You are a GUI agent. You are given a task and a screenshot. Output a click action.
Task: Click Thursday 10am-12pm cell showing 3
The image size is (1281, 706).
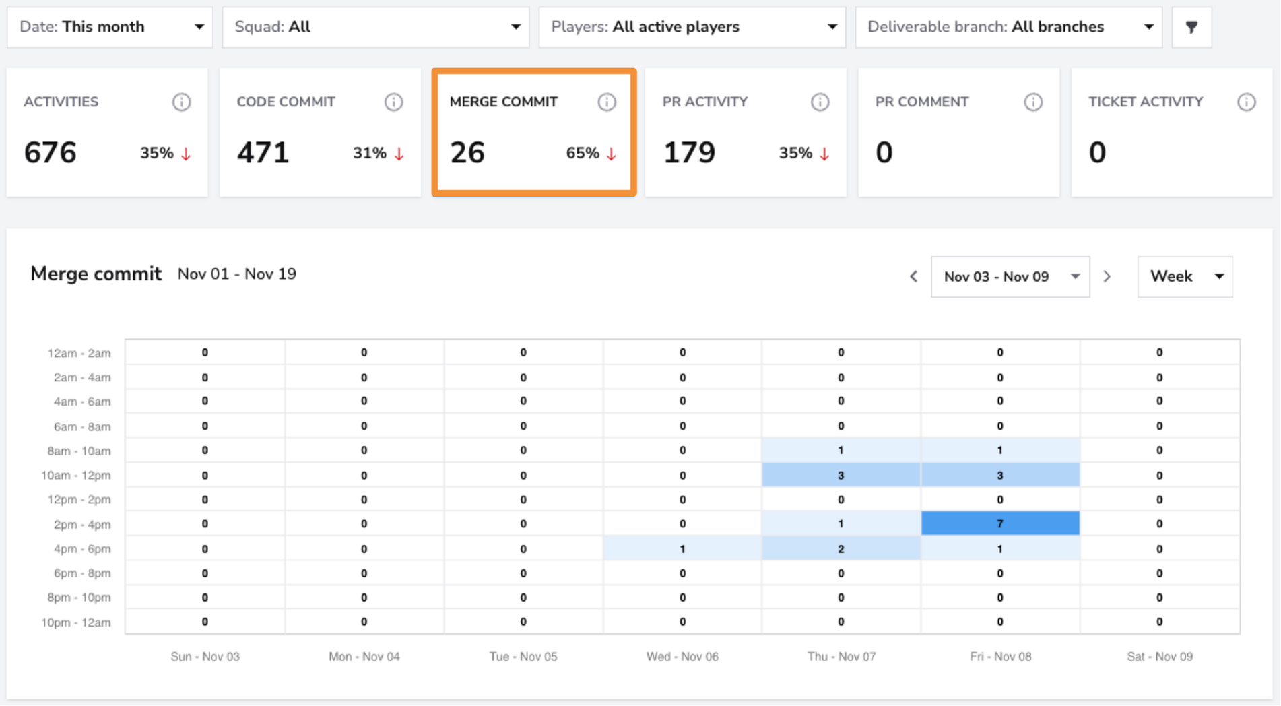tap(841, 475)
